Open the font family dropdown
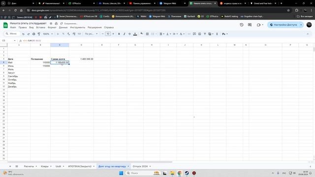This screenshot has width=315, height=177. [91, 34]
